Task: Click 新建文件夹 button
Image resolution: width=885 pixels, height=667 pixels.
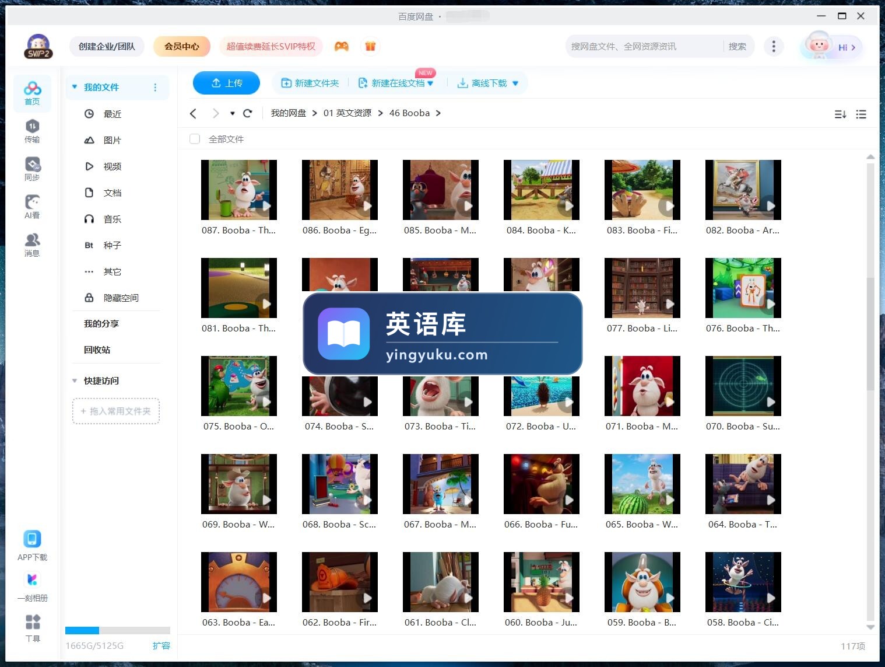Action: [x=310, y=83]
